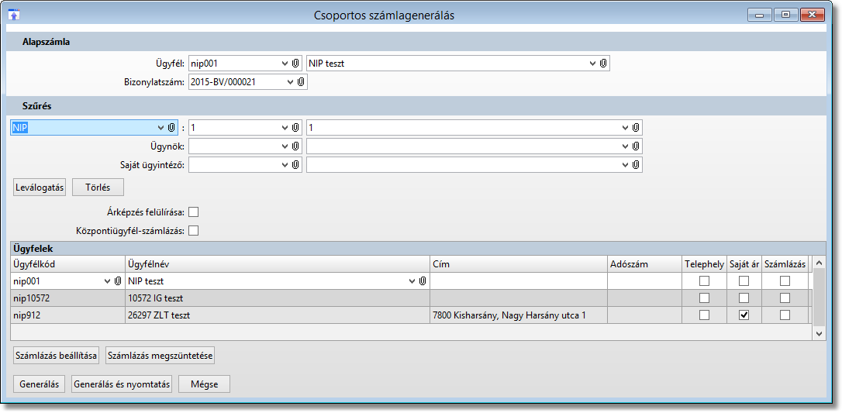
Task: Enable the Központiügyfél-számlázás checkbox
Action: [193, 231]
